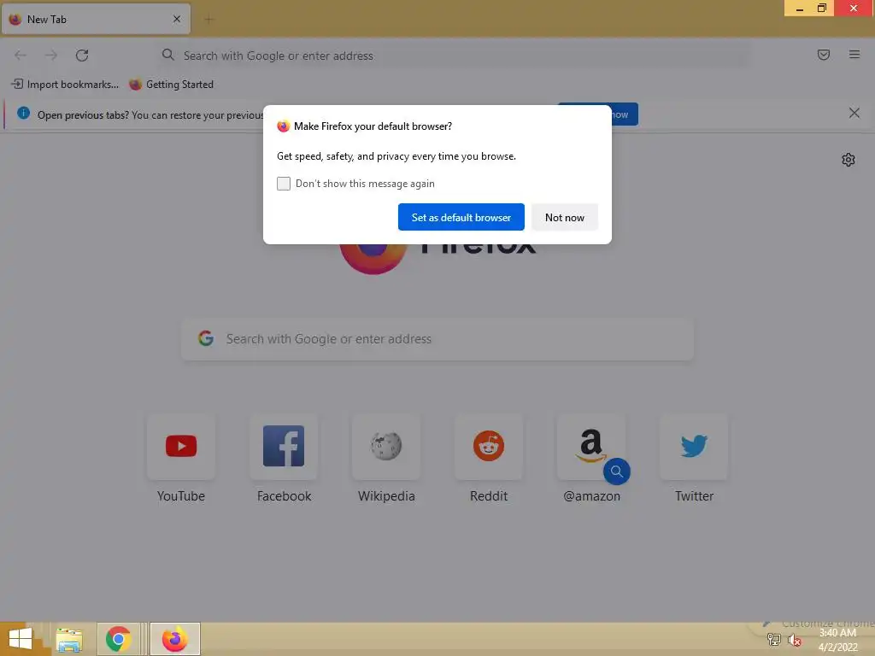
Task: Click the Save to Pocket icon
Action: pyautogui.click(x=823, y=55)
